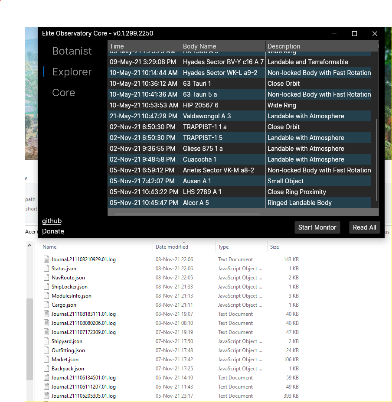
Task: Open the github link
Action: point(52,221)
